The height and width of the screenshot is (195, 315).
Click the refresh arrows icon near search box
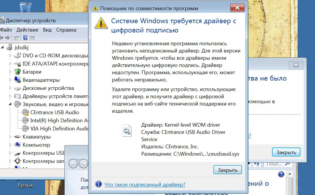coord(257,164)
